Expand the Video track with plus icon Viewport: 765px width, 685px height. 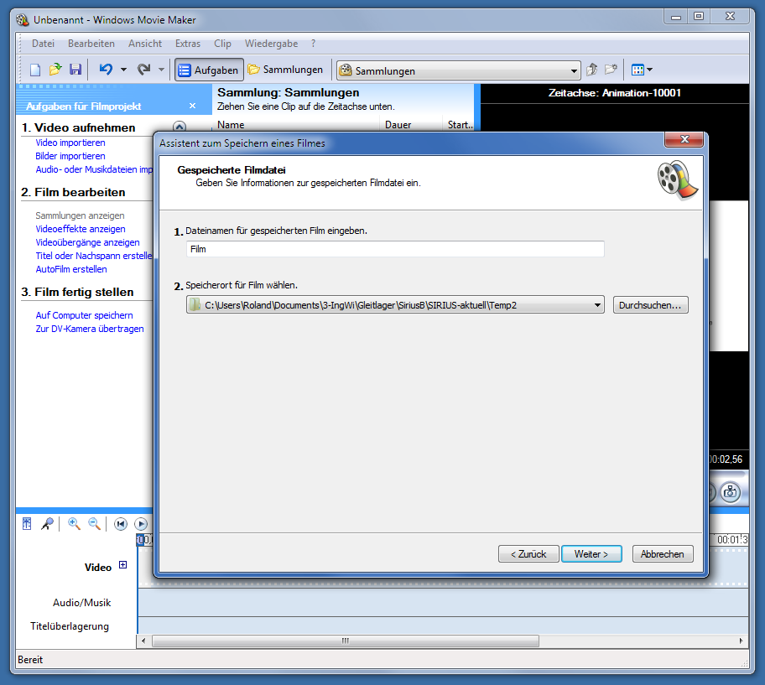123,564
